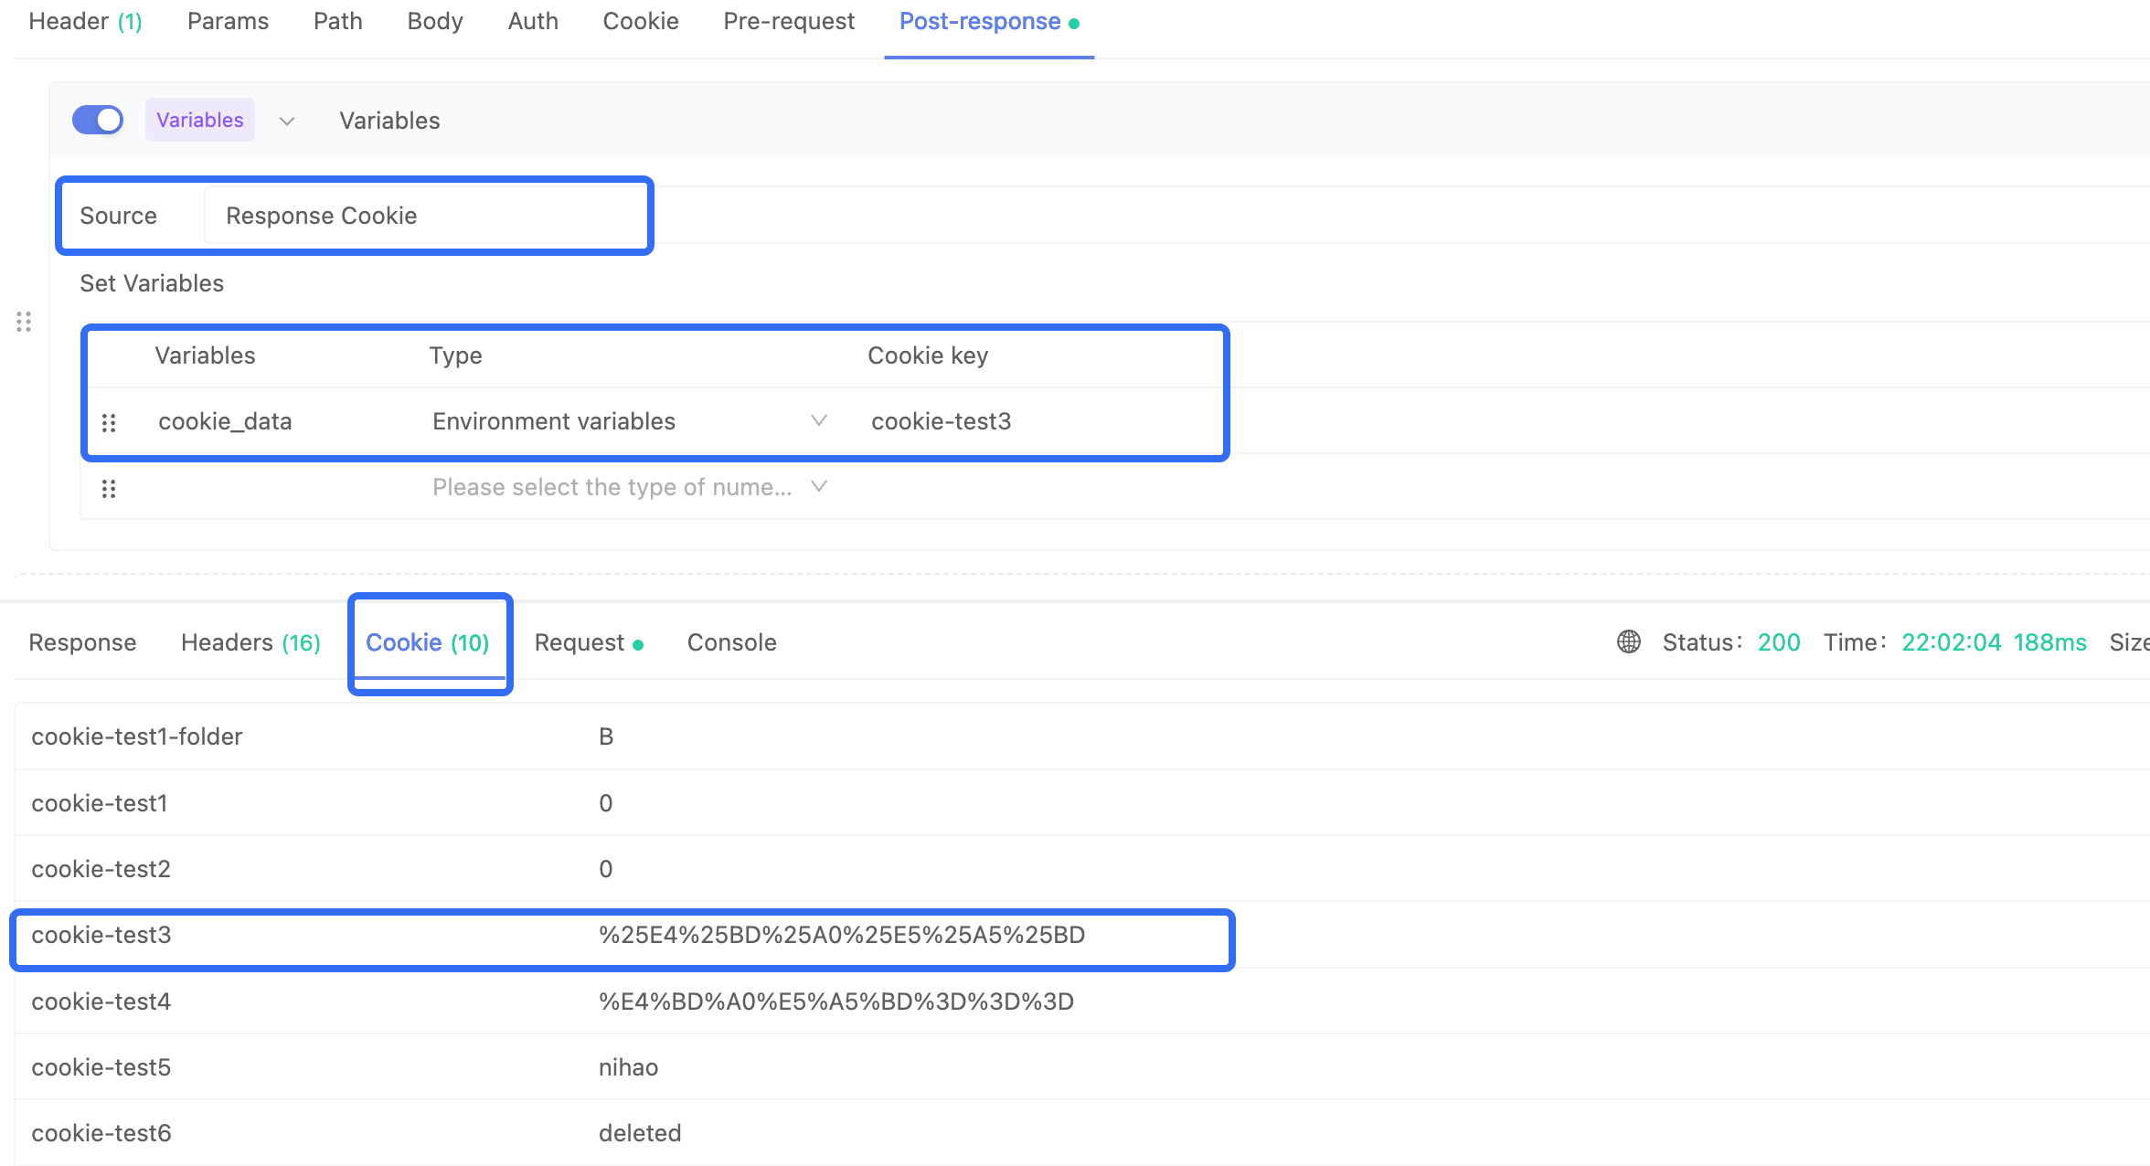Click the deleted cookie value

[x=640, y=1133]
